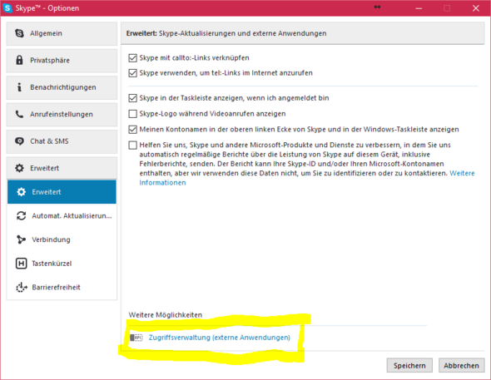
Task: Toggle Skype in der Taskleiste anzeigen
Action: coord(133,98)
